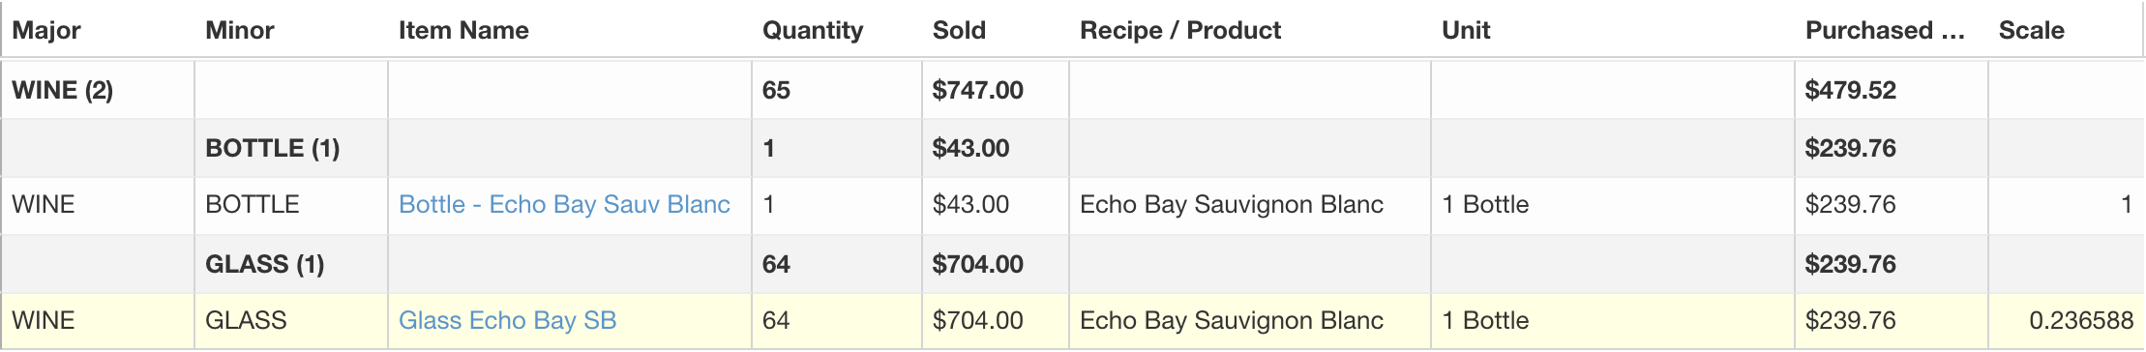Open the Bottle - Echo Bay Sauv Blanc link
The image size is (2146, 352).
(x=564, y=205)
